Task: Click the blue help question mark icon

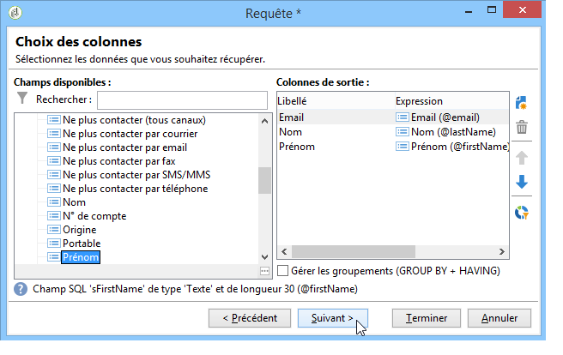Action: click(20, 289)
